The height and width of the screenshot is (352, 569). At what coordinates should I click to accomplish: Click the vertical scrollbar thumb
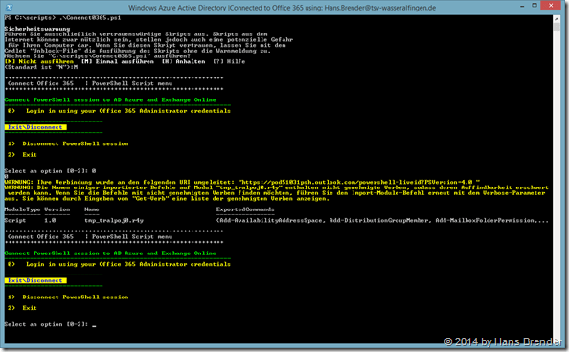click(x=557, y=27)
